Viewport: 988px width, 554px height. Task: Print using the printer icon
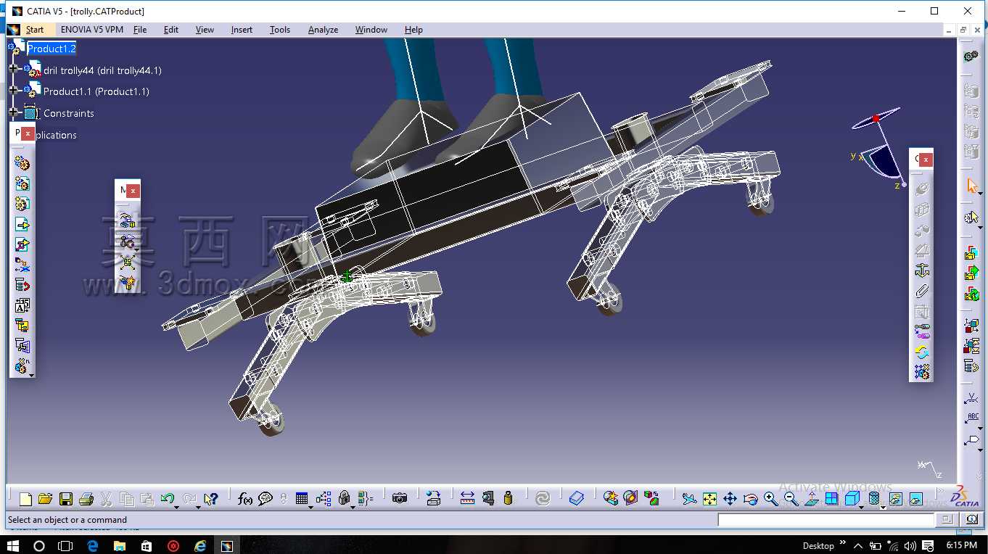pos(86,499)
